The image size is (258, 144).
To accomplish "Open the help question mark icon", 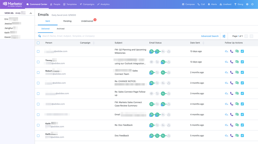I will [247, 4].
